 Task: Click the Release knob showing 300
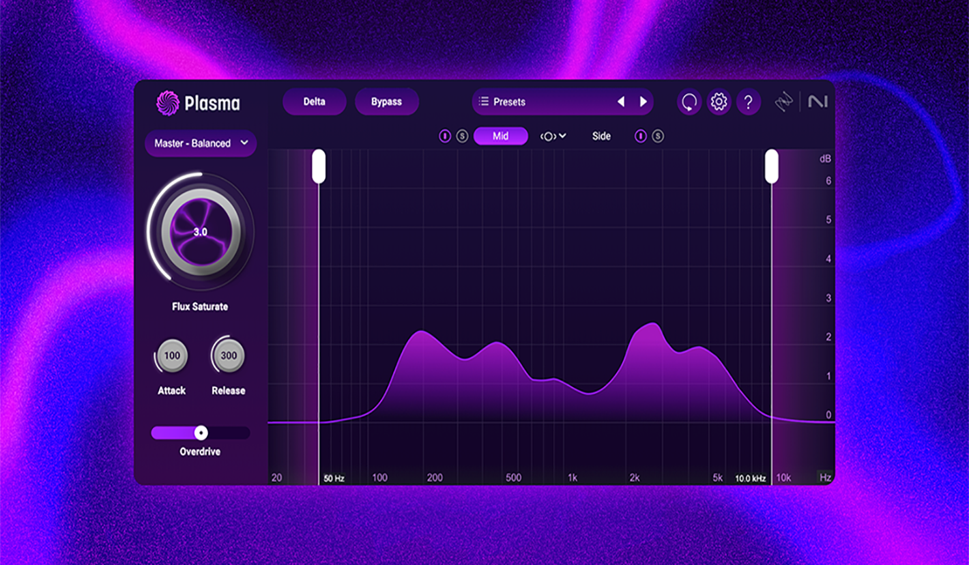click(x=229, y=356)
